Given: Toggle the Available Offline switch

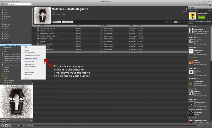Looking at the screenshot, I should click(177, 22).
